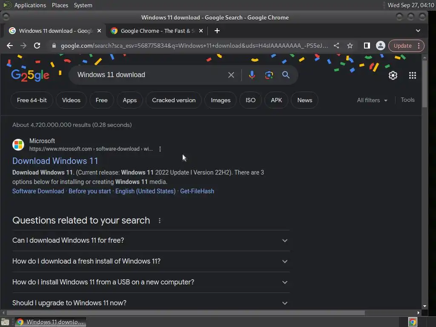
Task: Clear the search box text
Action: 231,75
